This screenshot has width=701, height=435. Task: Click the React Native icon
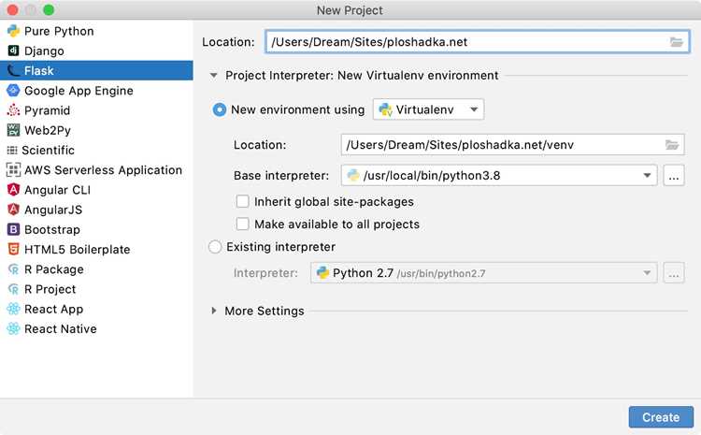(x=13, y=329)
